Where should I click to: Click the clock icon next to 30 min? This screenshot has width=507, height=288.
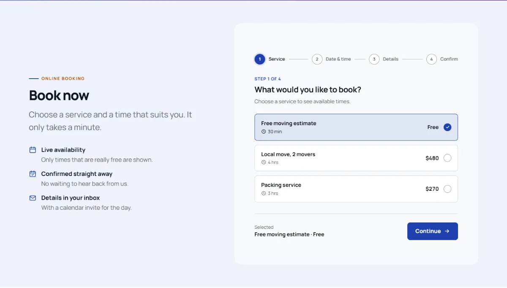tap(264, 132)
